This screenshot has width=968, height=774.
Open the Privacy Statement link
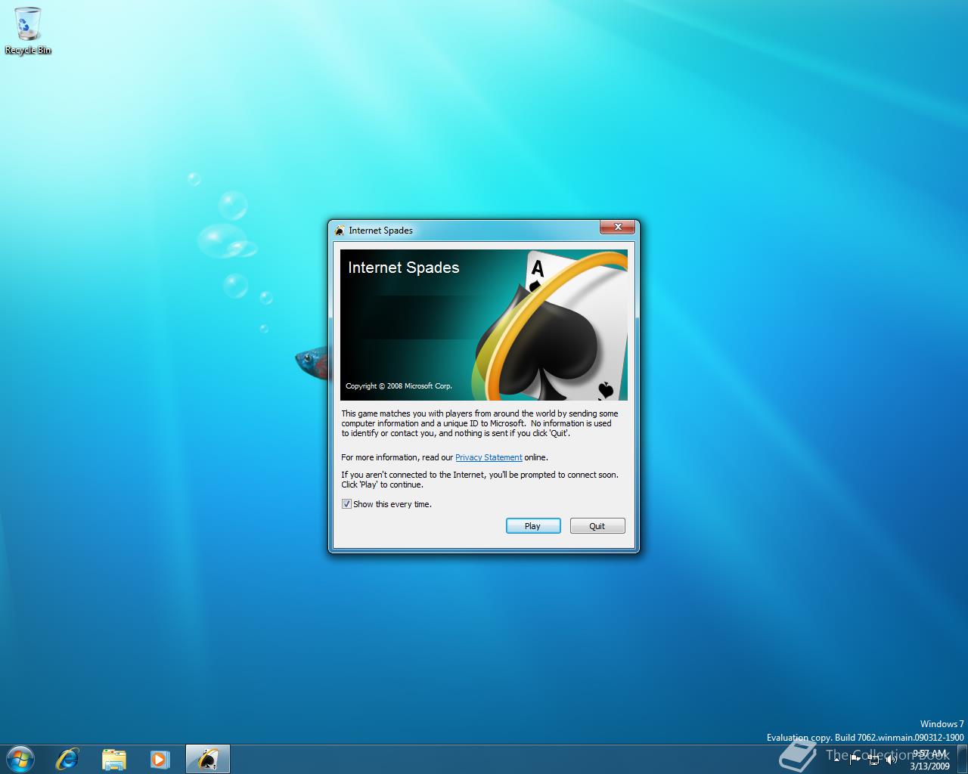[489, 457]
